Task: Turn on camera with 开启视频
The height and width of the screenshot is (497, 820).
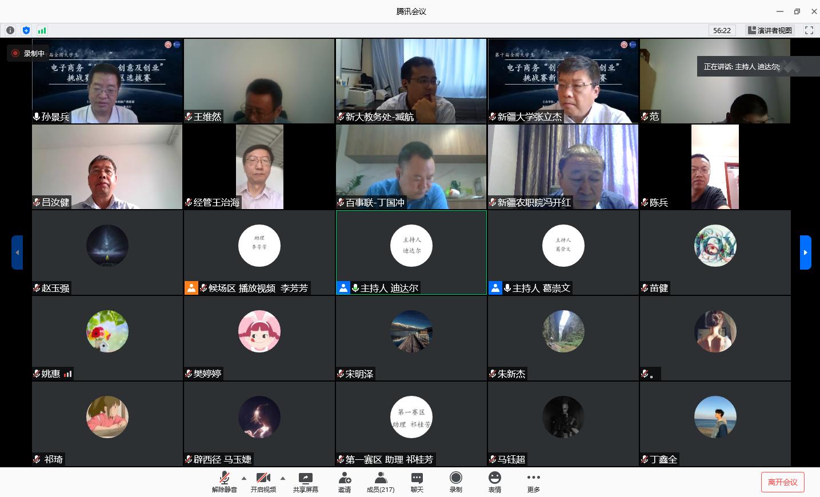Action: tap(263, 482)
